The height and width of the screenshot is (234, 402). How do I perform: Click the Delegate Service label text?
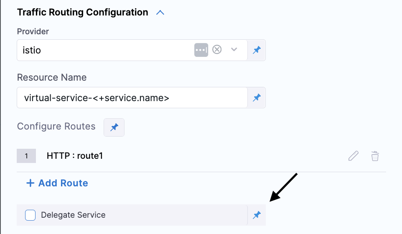pos(73,215)
